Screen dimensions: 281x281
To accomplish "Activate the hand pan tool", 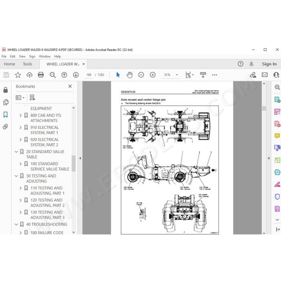I will point(130,75).
